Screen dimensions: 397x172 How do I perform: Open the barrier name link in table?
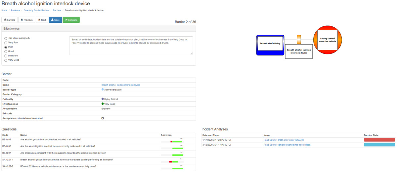120,85
